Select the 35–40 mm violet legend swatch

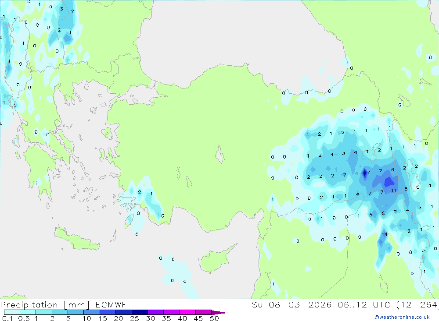pos(172,312)
